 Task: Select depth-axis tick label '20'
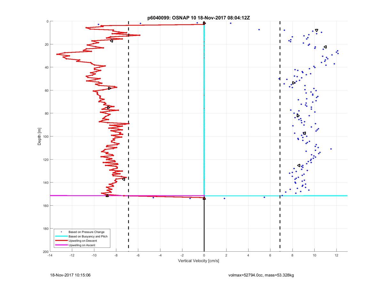[46, 44]
